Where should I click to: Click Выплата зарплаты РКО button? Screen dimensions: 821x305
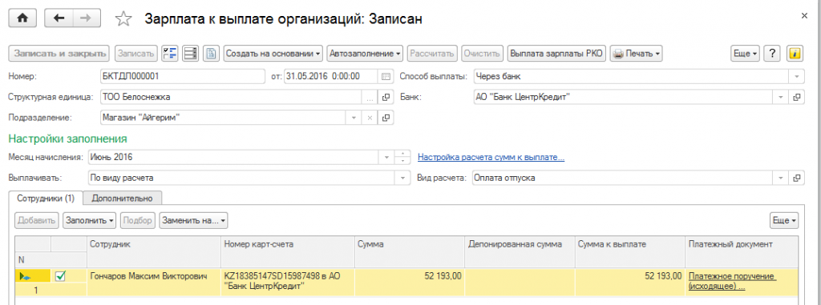click(557, 54)
